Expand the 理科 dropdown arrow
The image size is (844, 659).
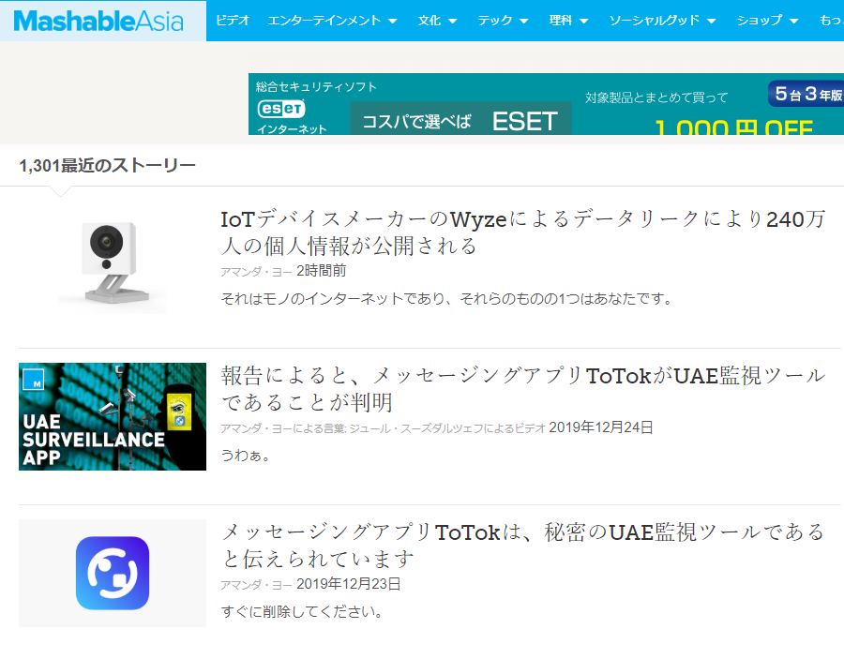(x=583, y=22)
